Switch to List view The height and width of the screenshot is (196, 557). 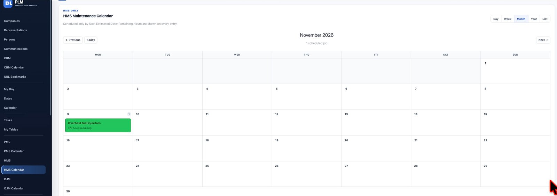(x=545, y=19)
